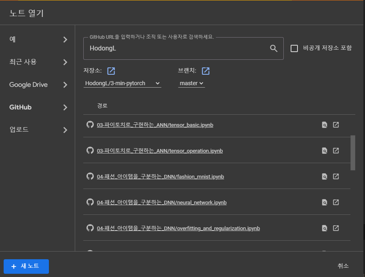Click the 취소 button

click(343, 266)
